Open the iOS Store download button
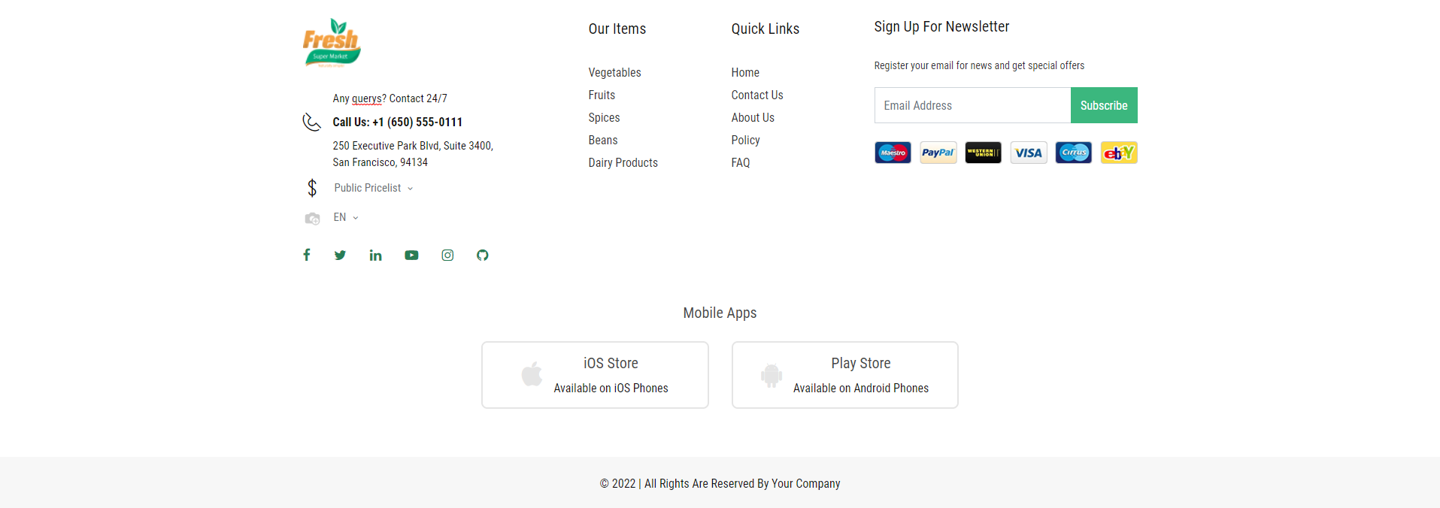The height and width of the screenshot is (508, 1440). 595,375
